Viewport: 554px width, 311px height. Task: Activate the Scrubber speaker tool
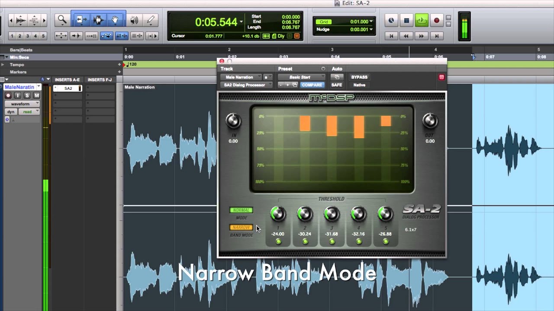[x=135, y=20]
